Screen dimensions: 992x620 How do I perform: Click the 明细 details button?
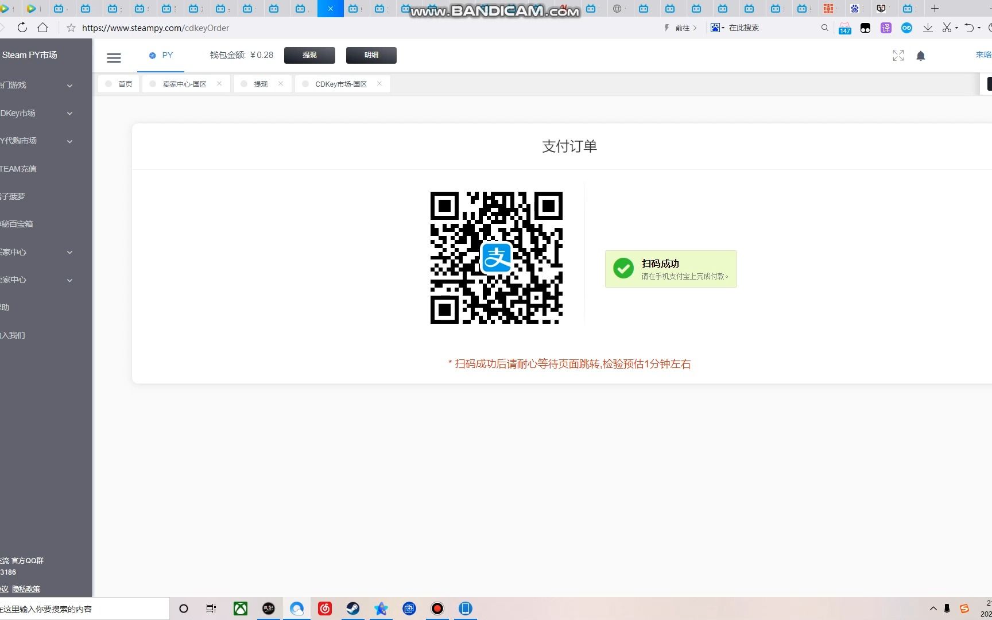pyautogui.click(x=371, y=55)
